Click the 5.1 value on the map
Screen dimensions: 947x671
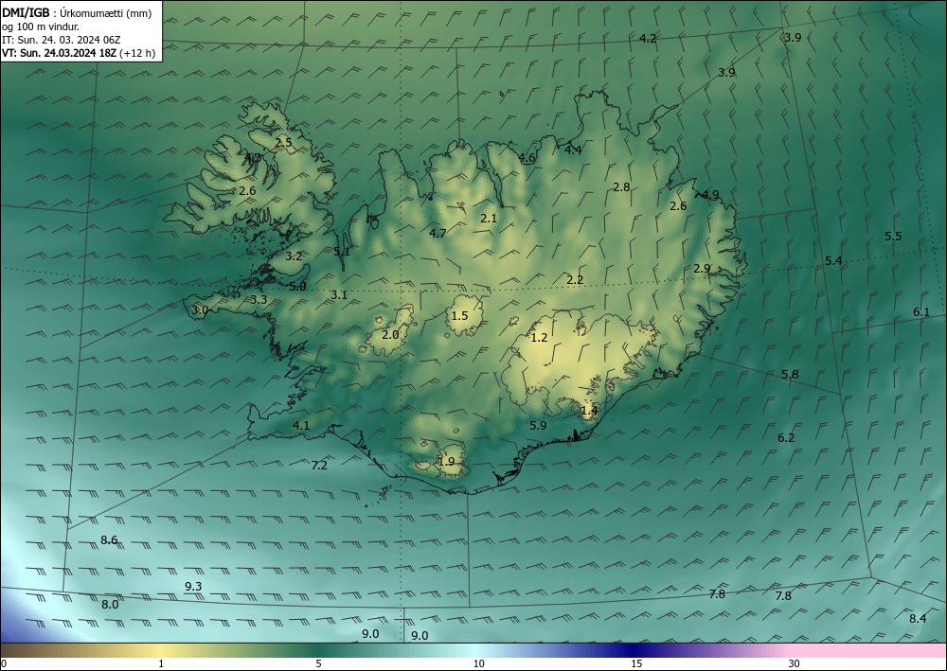342,251
